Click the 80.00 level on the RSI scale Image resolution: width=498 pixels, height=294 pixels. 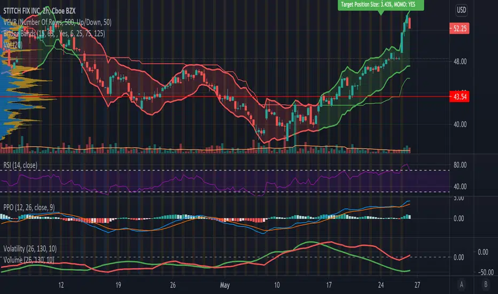coord(461,165)
